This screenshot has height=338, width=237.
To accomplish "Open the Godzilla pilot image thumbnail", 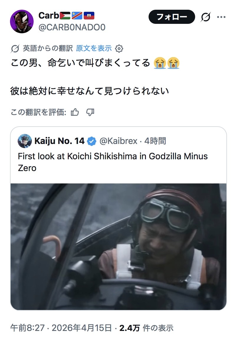I will tap(119, 246).
